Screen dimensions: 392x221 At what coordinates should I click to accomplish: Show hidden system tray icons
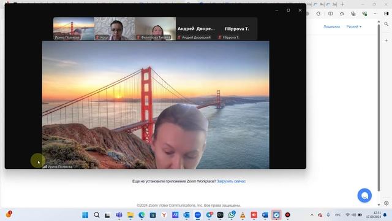tap(312, 215)
